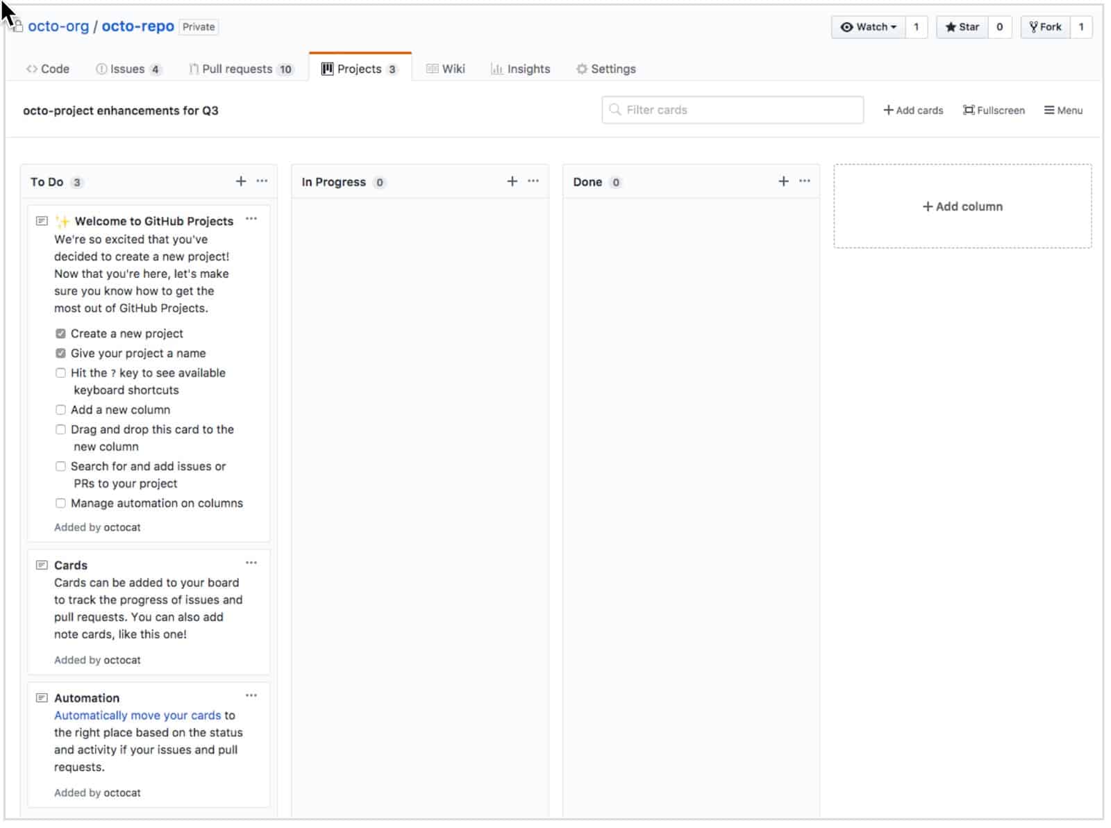Open the Wiki tab
Image resolution: width=1111 pixels, height=828 pixels.
[445, 69]
